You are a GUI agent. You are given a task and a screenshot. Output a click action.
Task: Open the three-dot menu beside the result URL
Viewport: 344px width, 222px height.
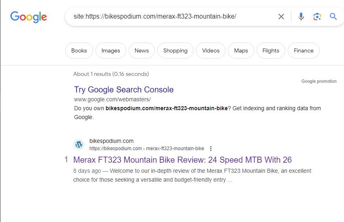211,149
